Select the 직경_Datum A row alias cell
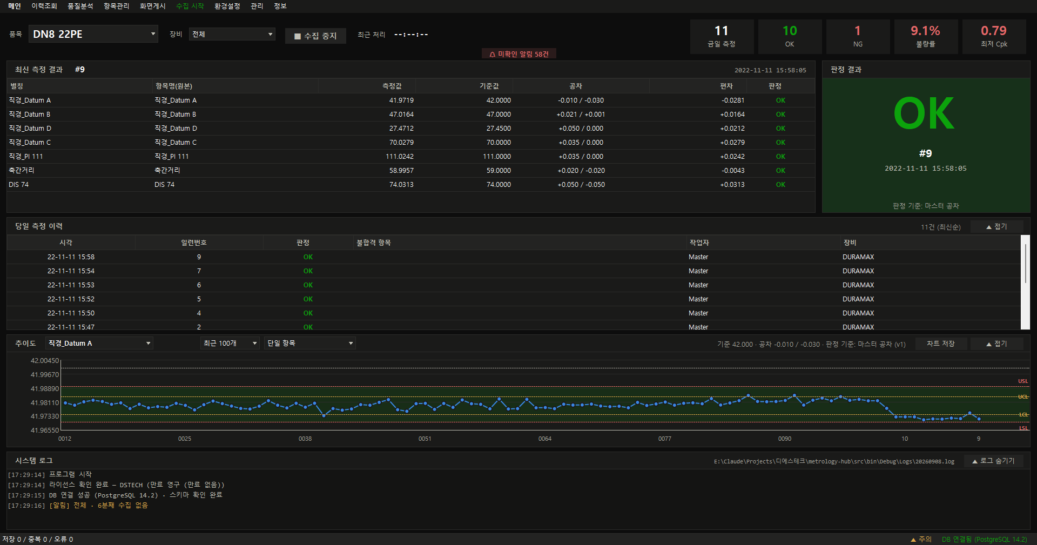 click(30, 100)
